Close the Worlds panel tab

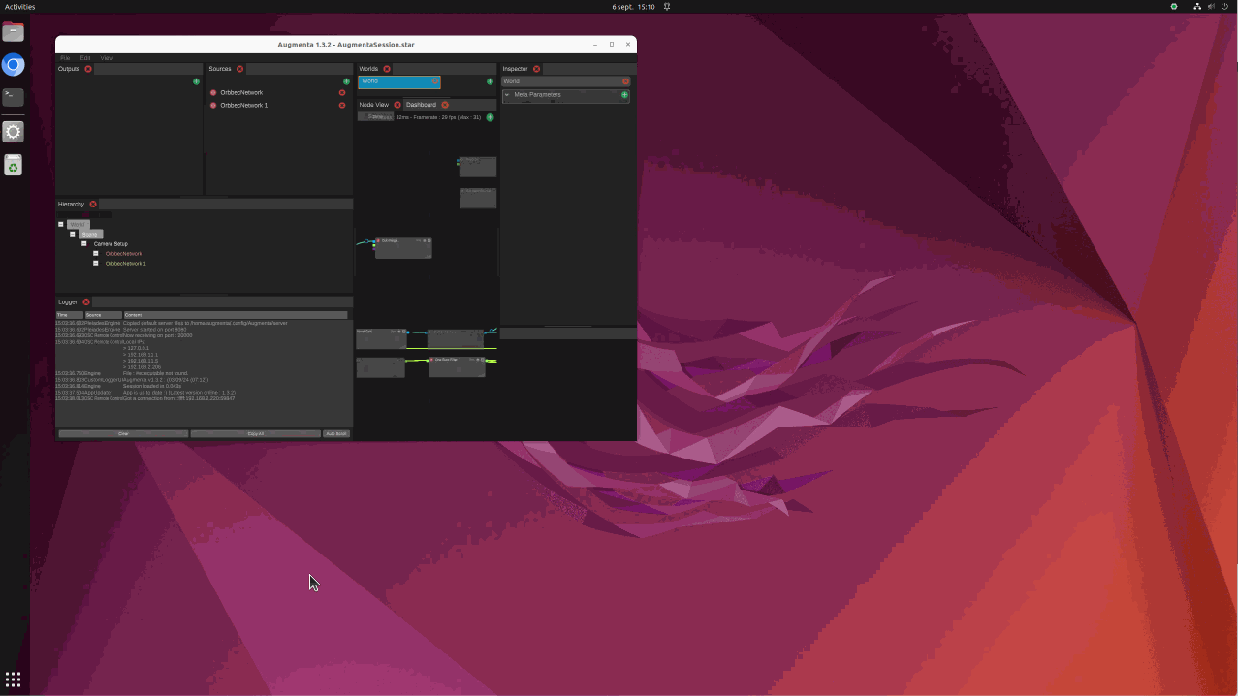click(387, 69)
